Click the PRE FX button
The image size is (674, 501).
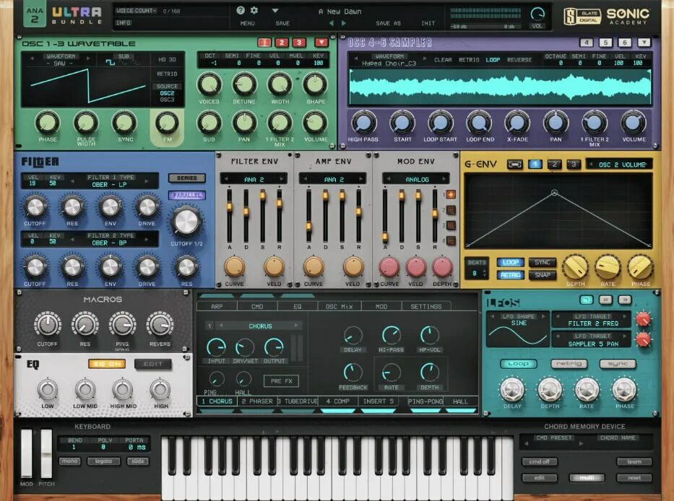pyautogui.click(x=281, y=380)
